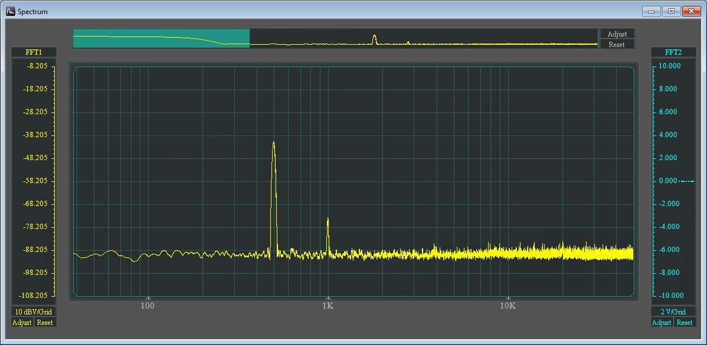Click the yellow Reset button under FFT1

[x=45, y=322]
